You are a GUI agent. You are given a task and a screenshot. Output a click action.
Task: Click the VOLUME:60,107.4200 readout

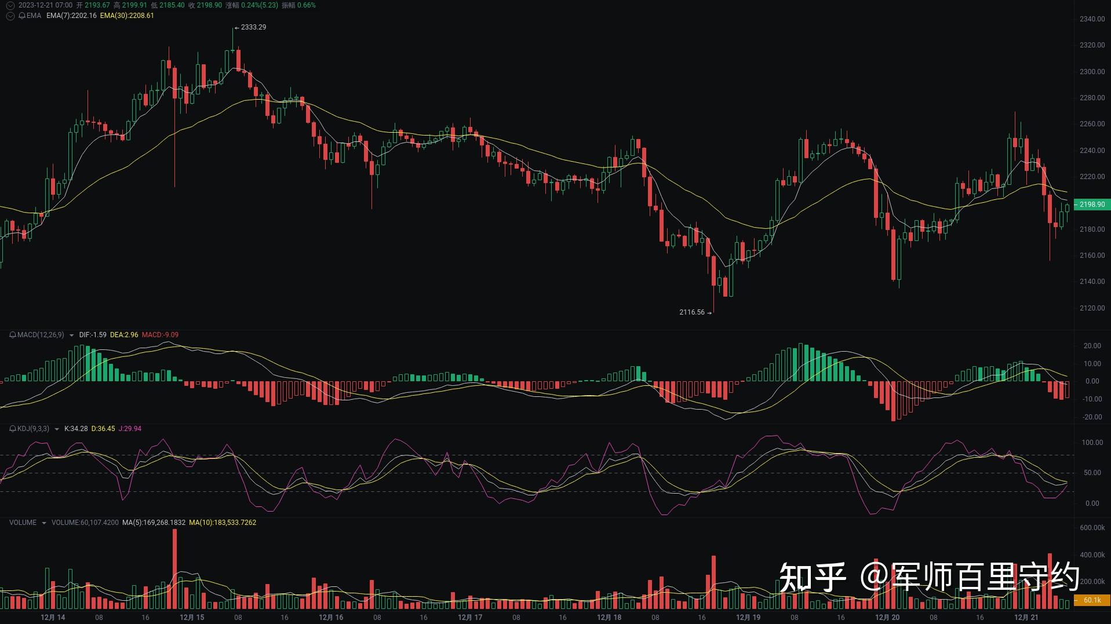pyautogui.click(x=85, y=523)
